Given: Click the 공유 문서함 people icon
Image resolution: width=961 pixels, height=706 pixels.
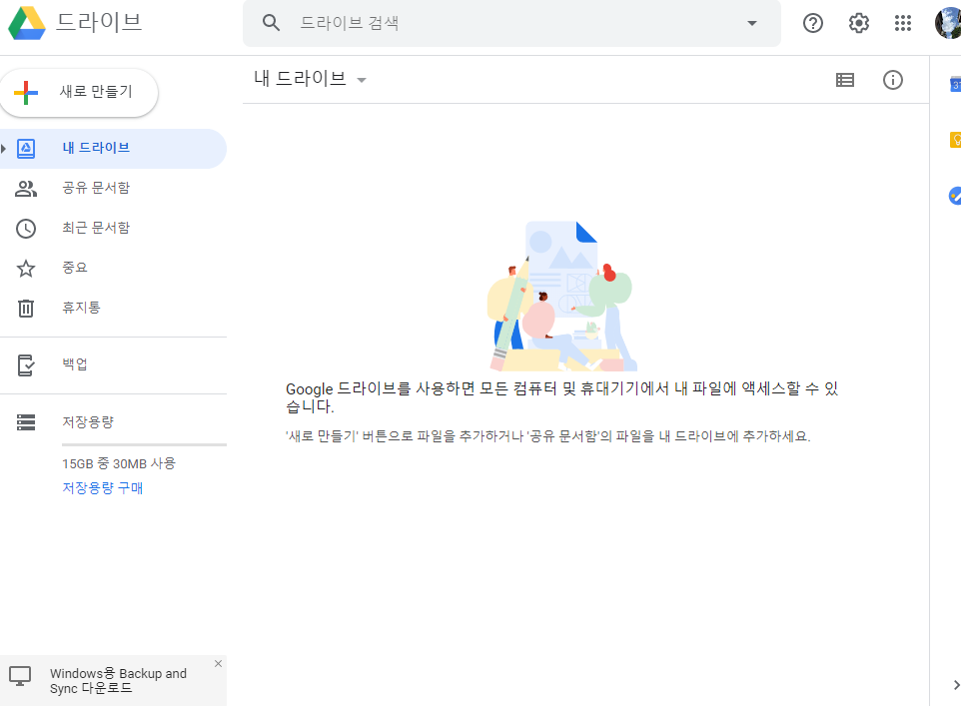Looking at the screenshot, I should [x=26, y=188].
